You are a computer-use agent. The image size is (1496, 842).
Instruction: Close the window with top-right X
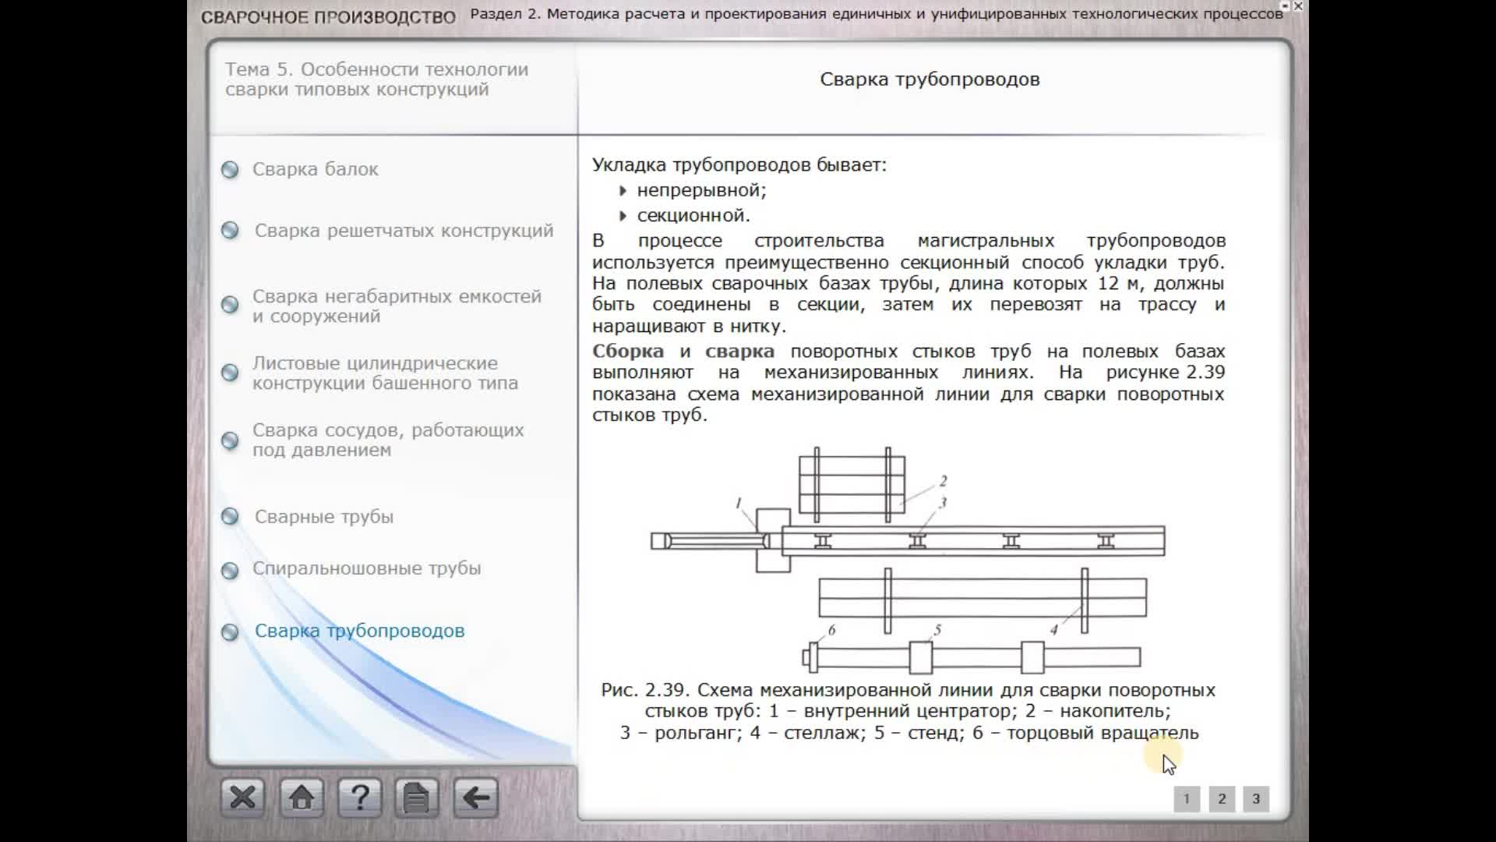(x=1298, y=6)
